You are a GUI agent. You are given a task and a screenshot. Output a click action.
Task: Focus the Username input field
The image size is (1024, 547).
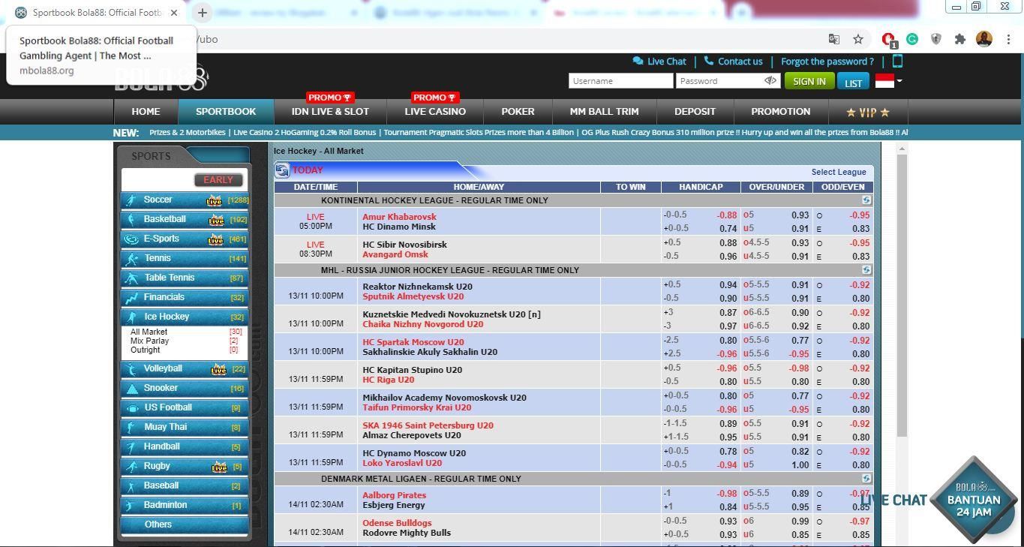click(620, 81)
